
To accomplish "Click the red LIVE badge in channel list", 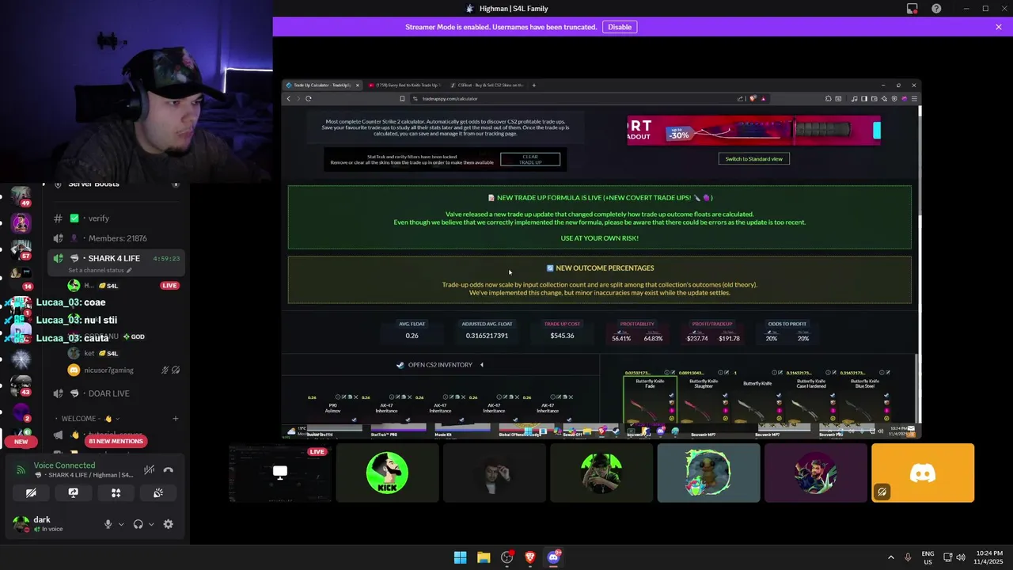I will [169, 285].
